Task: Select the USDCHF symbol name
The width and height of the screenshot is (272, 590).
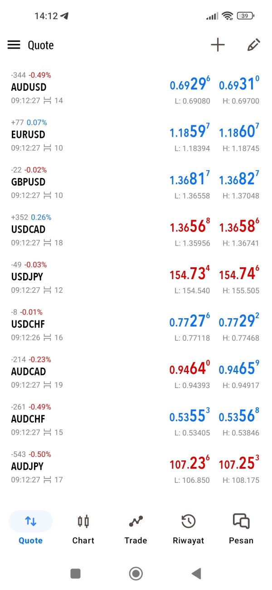Action: coord(28,324)
